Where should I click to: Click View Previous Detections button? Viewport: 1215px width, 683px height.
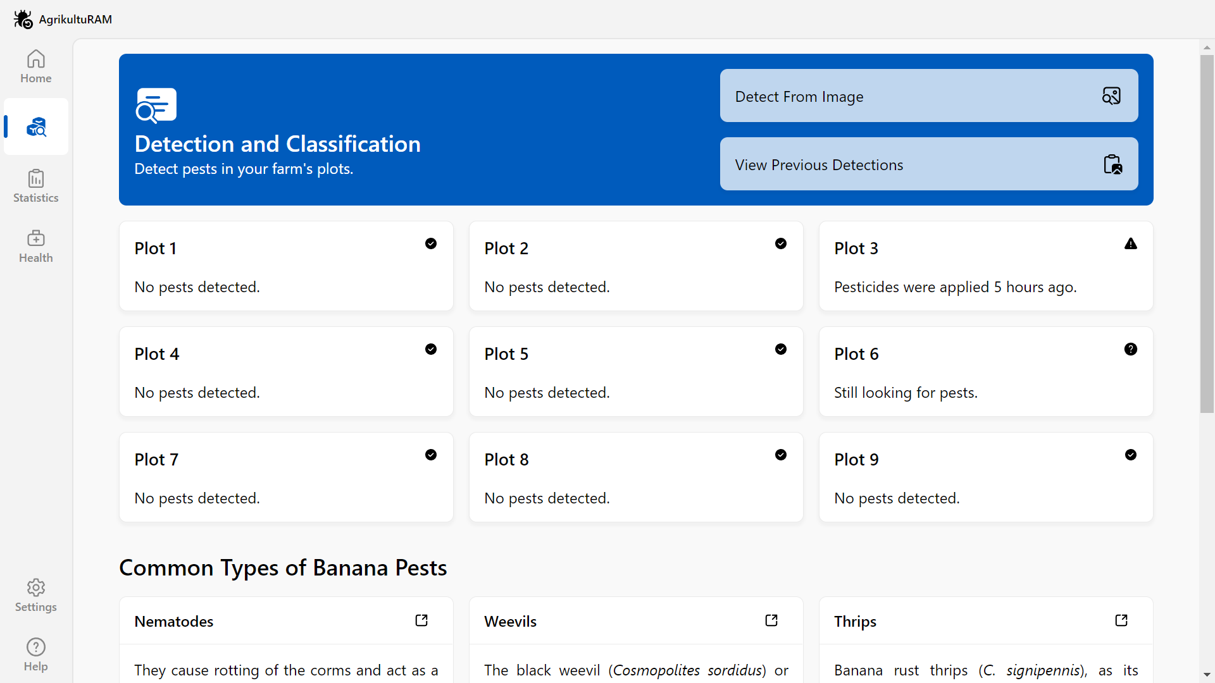(x=928, y=164)
